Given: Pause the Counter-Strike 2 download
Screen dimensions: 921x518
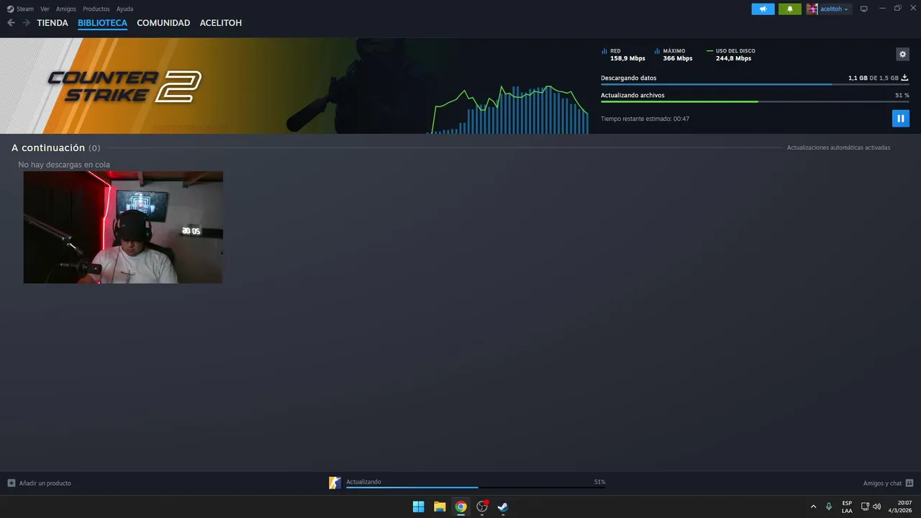Looking at the screenshot, I should (900, 118).
